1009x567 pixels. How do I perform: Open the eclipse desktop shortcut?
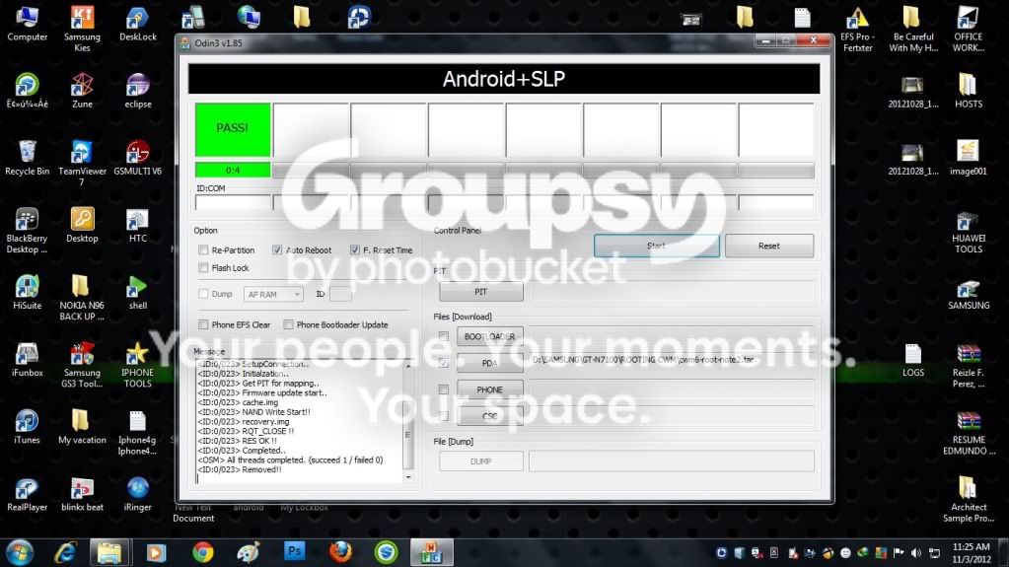tap(138, 91)
